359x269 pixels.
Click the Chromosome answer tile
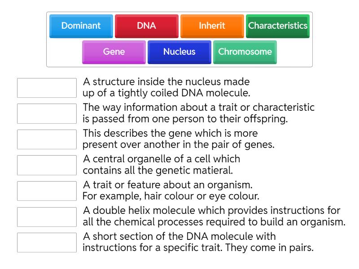(245, 52)
